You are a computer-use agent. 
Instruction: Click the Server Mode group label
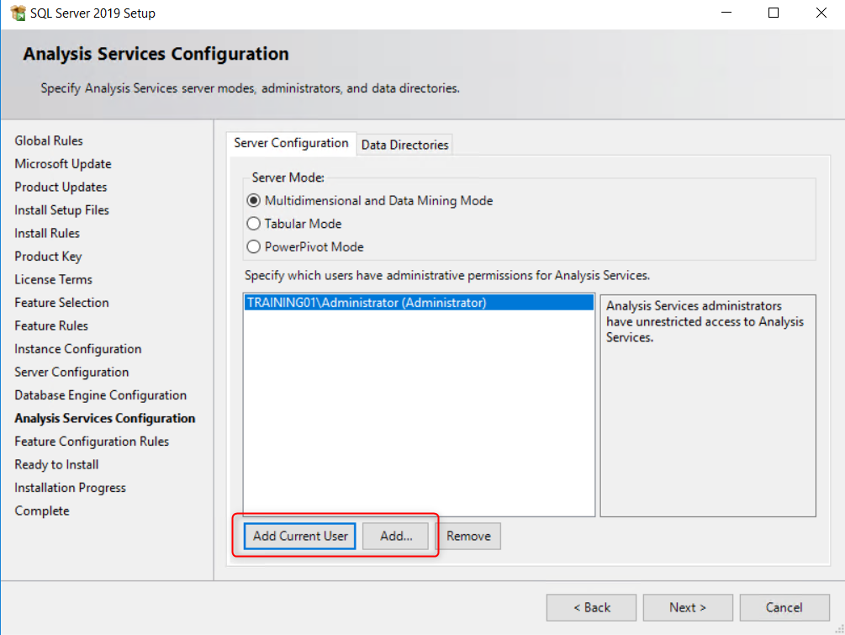(x=288, y=177)
